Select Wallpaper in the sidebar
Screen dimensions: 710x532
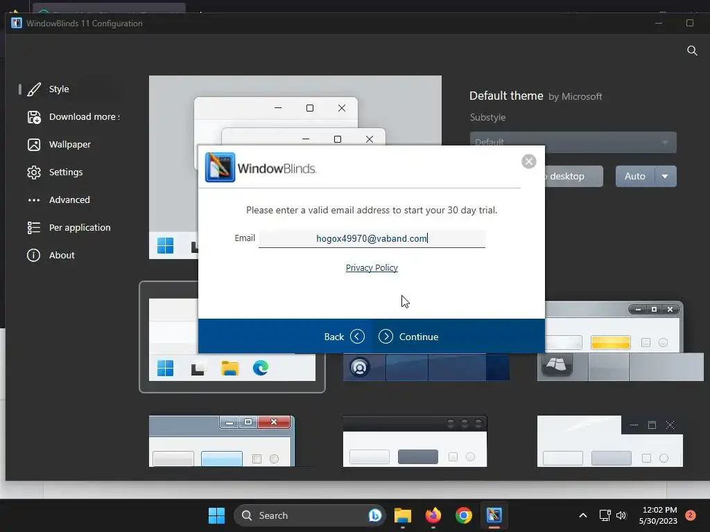pos(70,144)
